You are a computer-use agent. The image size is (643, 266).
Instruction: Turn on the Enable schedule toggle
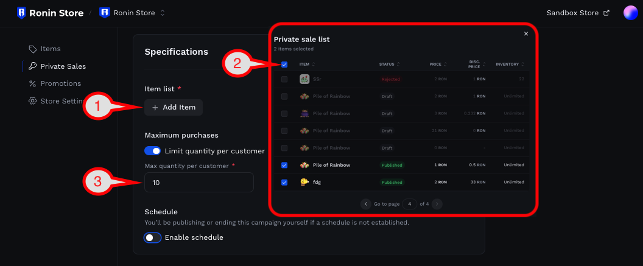click(x=153, y=237)
